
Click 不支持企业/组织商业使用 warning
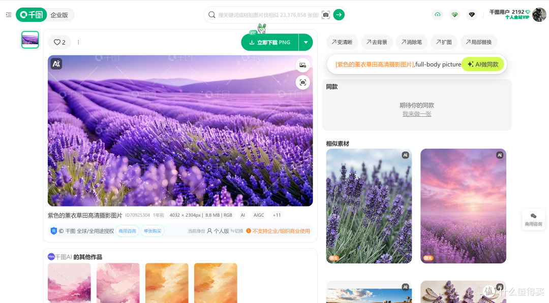(x=278, y=231)
